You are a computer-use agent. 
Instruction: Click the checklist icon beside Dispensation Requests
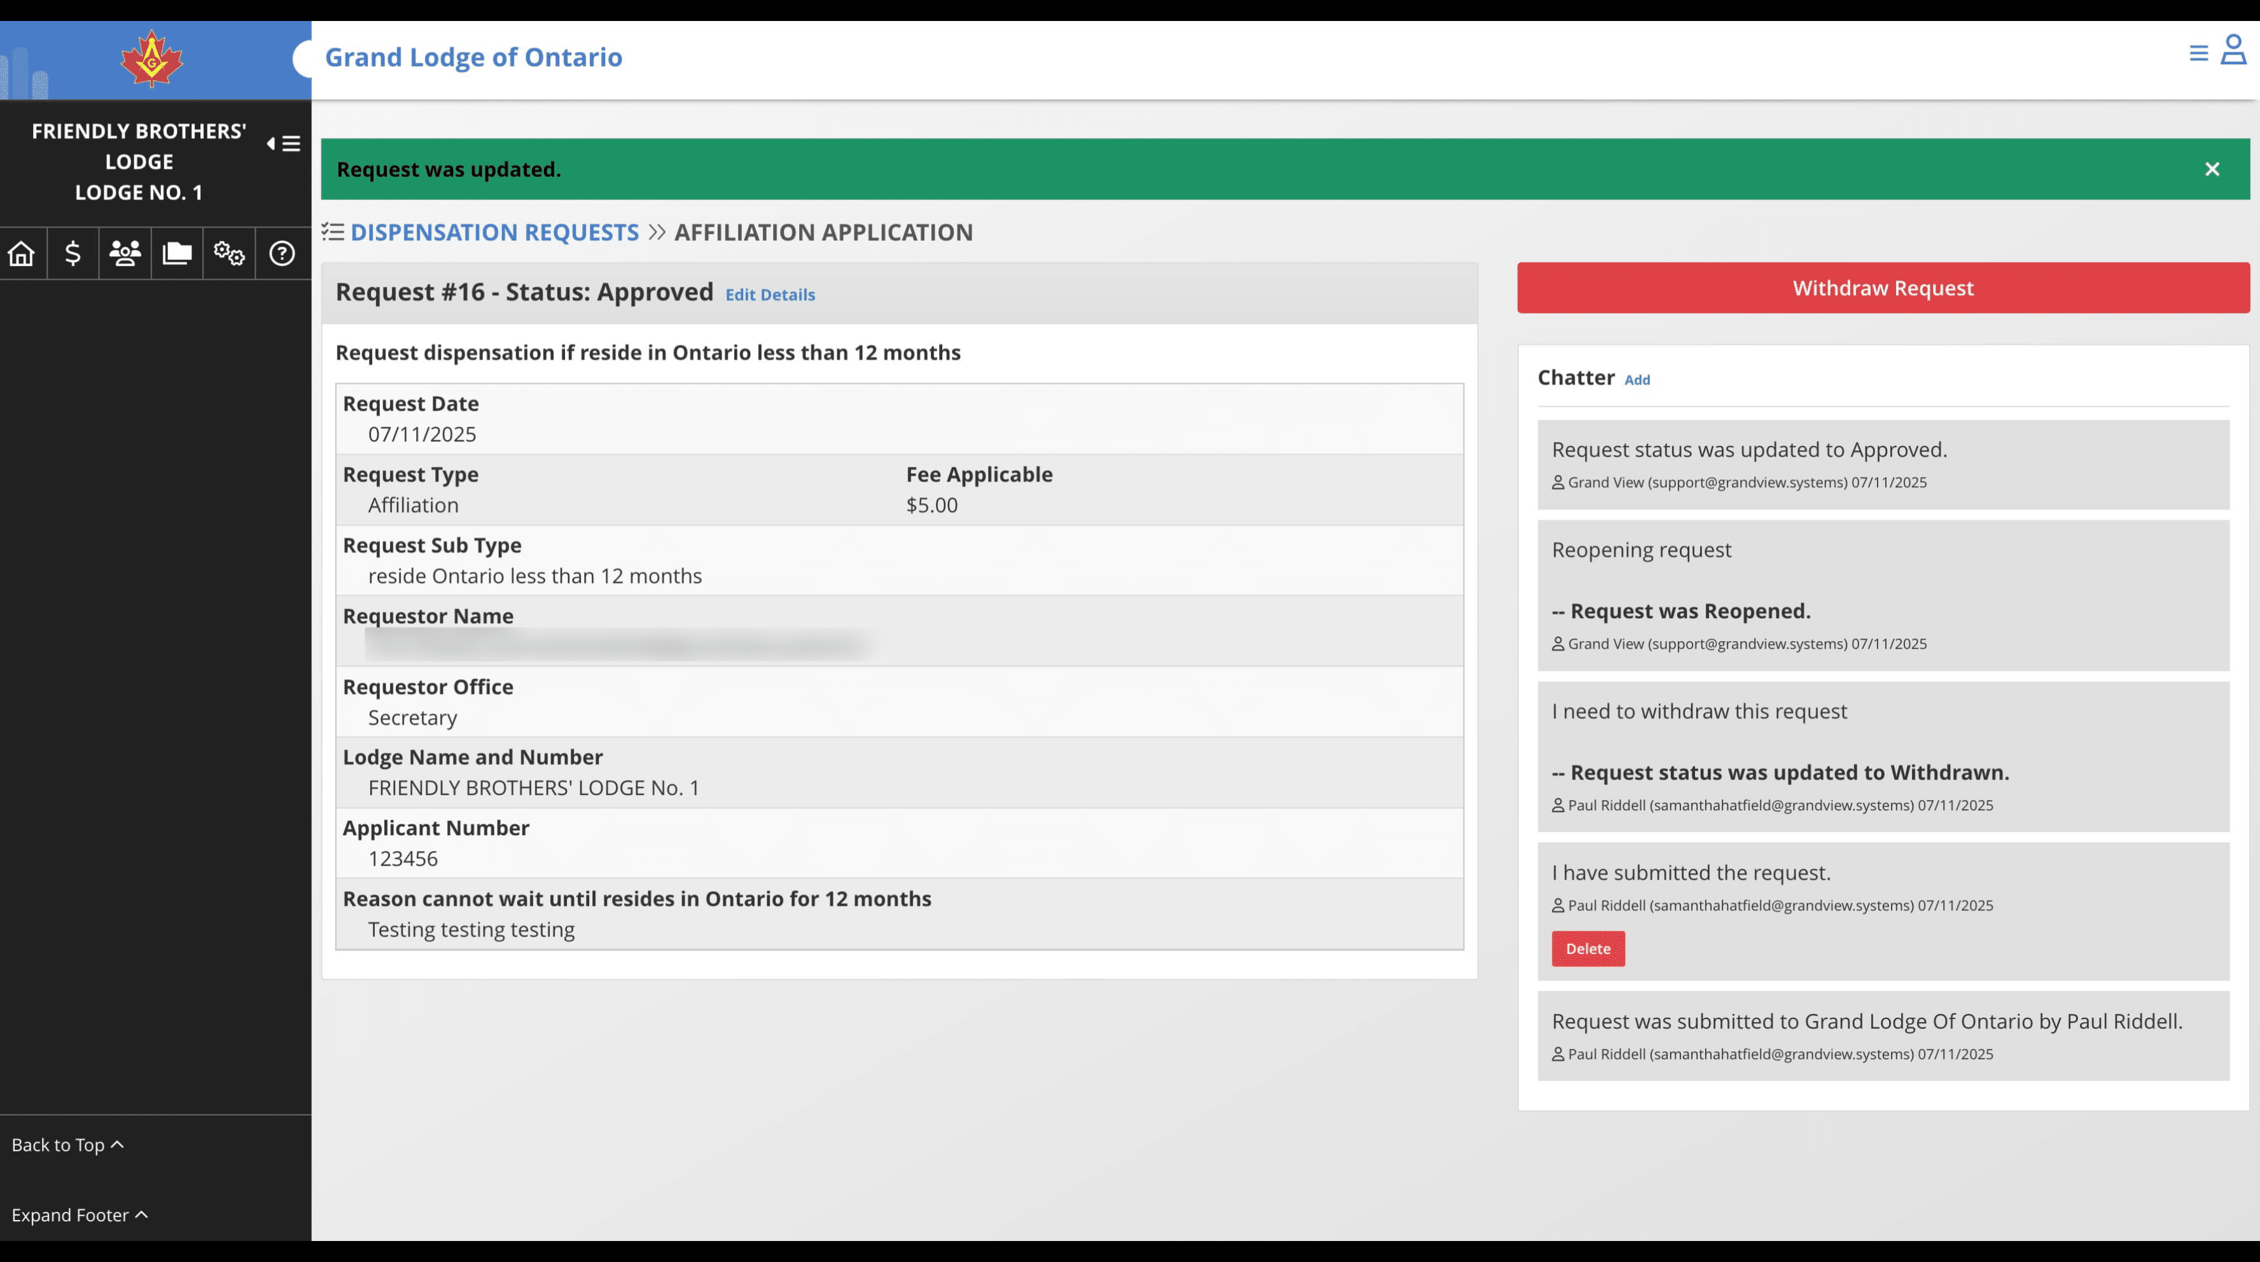(x=333, y=232)
